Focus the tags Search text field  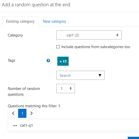pyautogui.click(x=77, y=75)
